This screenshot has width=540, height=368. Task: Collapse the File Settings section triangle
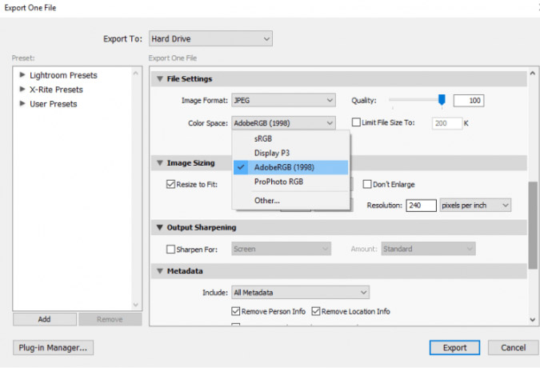[x=158, y=79]
